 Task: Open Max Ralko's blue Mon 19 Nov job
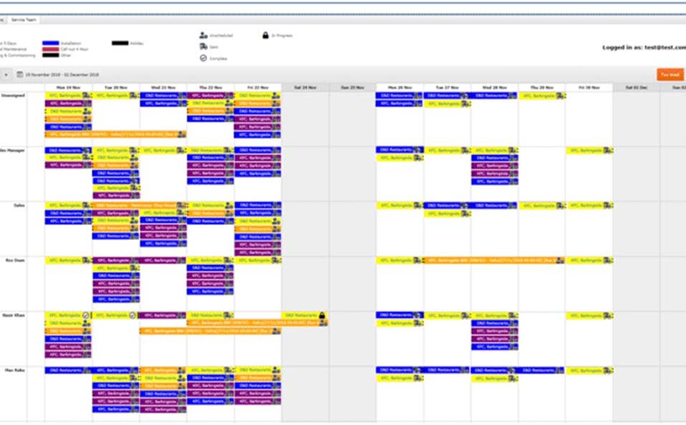tap(69, 370)
